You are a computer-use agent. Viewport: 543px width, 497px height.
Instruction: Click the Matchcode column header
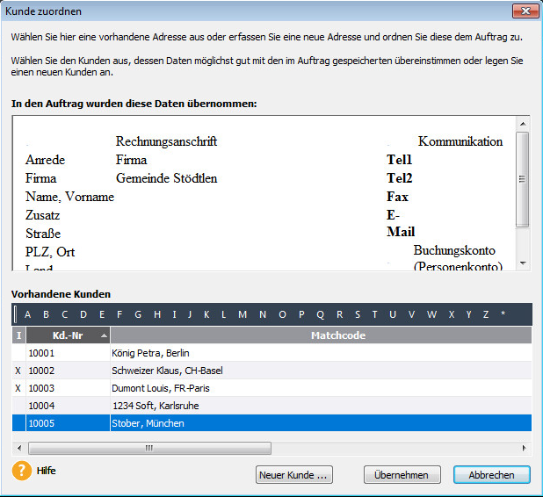pyautogui.click(x=320, y=335)
